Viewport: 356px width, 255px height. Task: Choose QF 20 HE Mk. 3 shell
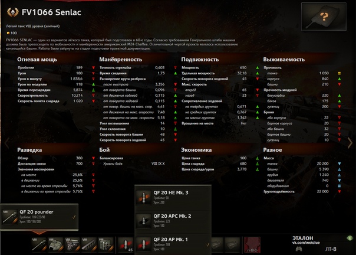click(x=173, y=198)
